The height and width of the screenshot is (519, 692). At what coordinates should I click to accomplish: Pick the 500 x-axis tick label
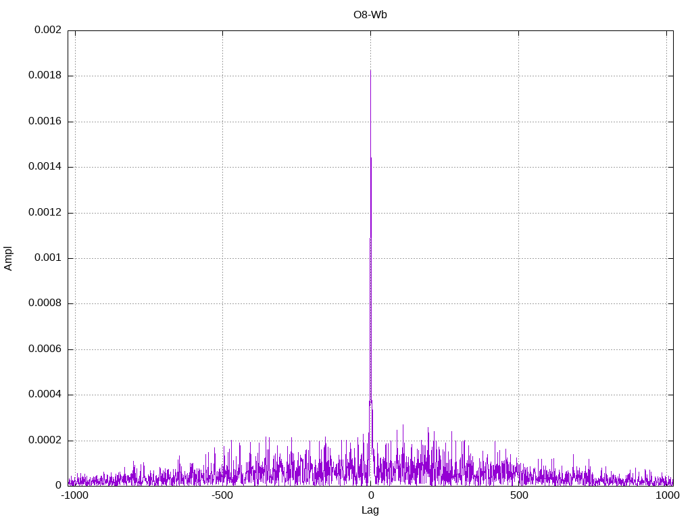(518, 495)
